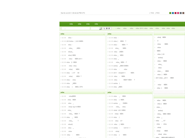Viewport: 185px width, 138px height.
Task: Open sidebar entry 'mba| mba' in lower list
Action: coord(162,134)
